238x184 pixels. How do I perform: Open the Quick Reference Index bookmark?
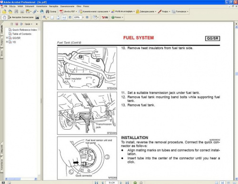coord(24,30)
